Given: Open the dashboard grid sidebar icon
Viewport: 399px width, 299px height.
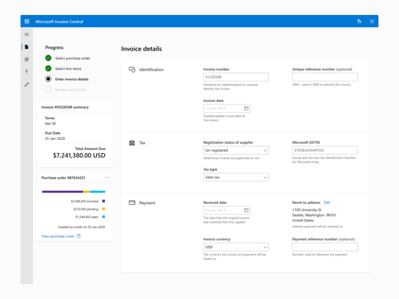Looking at the screenshot, I should (x=27, y=59).
